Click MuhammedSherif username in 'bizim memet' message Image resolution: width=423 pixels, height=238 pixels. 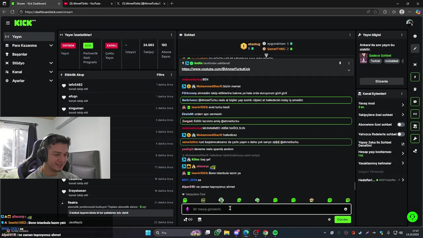[209, 86]
